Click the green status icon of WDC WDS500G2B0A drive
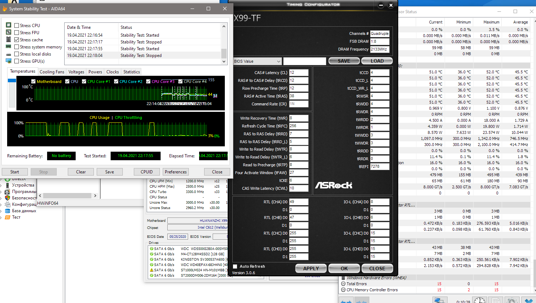536x303 pixels. click(152, 249)
